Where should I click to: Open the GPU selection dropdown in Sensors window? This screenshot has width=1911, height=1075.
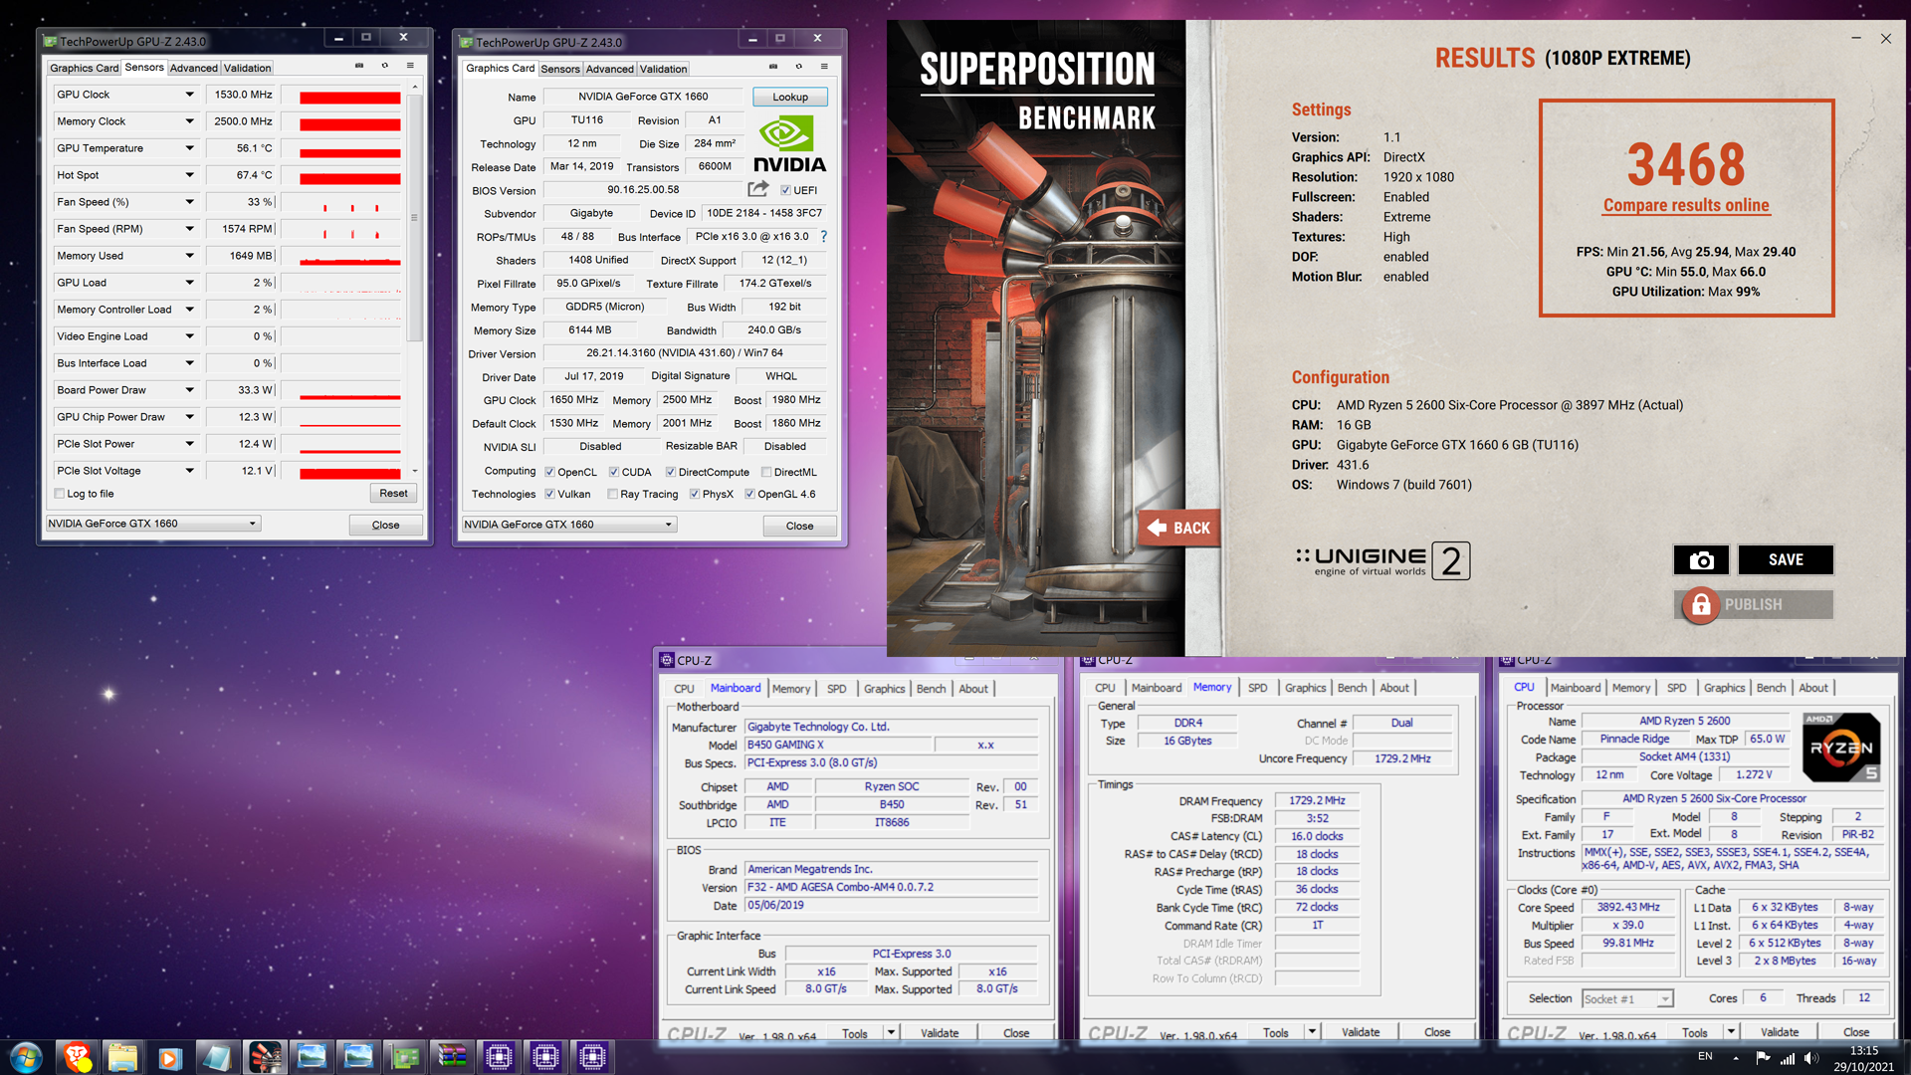click(x=153, y=524)
